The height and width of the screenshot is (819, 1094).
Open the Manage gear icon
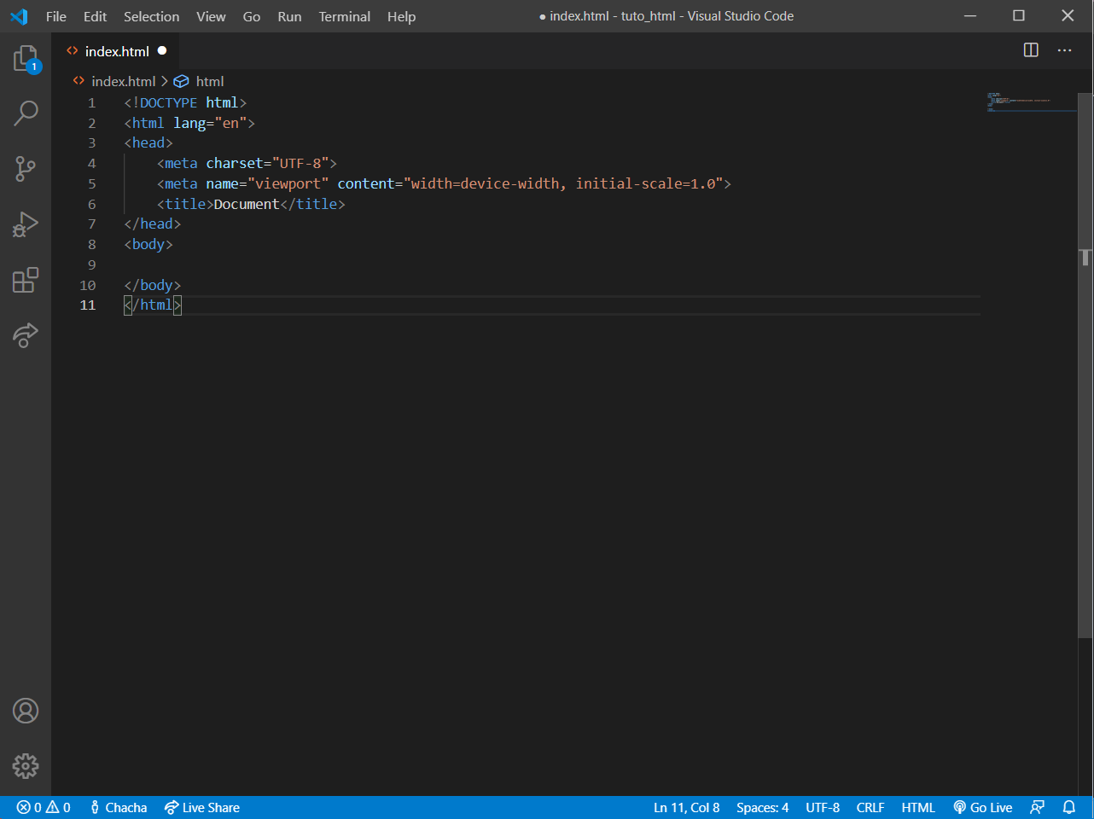(26, 766)
